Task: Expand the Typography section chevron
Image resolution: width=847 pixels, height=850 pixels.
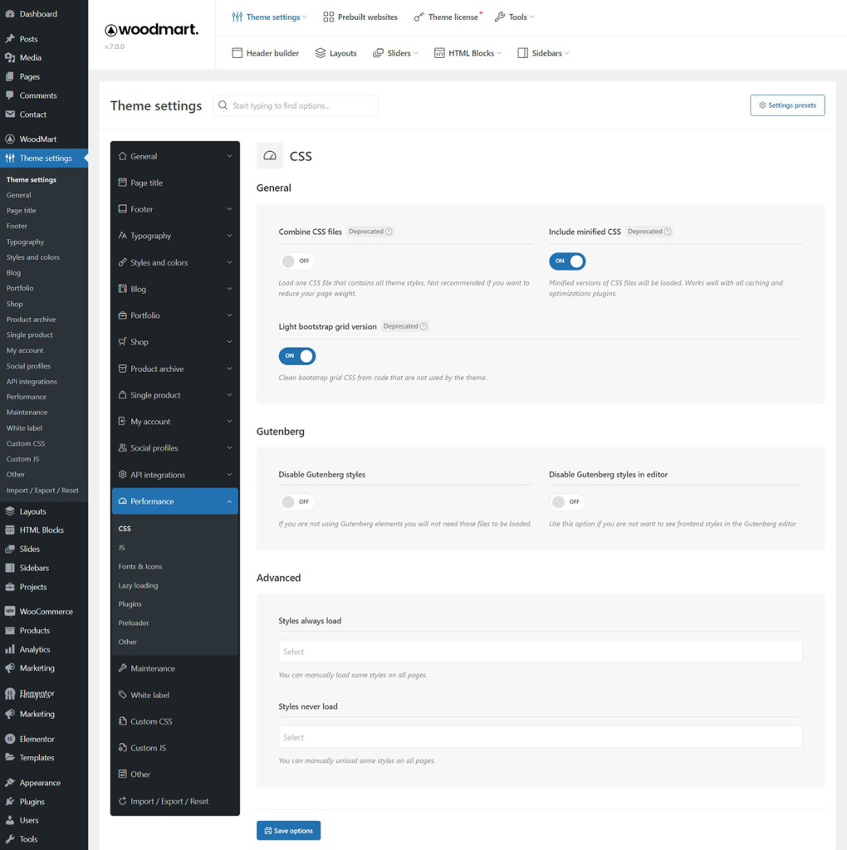Action: point(229,236)
